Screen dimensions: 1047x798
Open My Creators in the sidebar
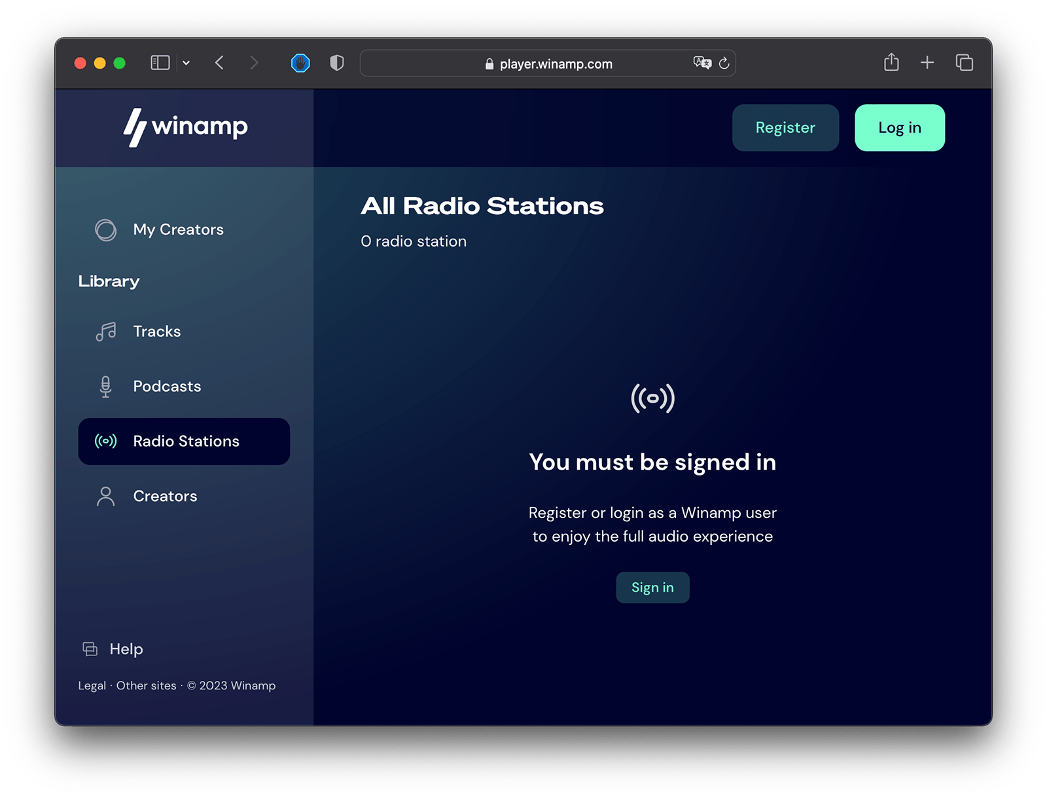(x=184, y=230)
